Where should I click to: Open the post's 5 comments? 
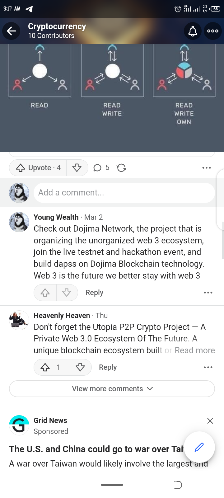[x=101, y=168]
